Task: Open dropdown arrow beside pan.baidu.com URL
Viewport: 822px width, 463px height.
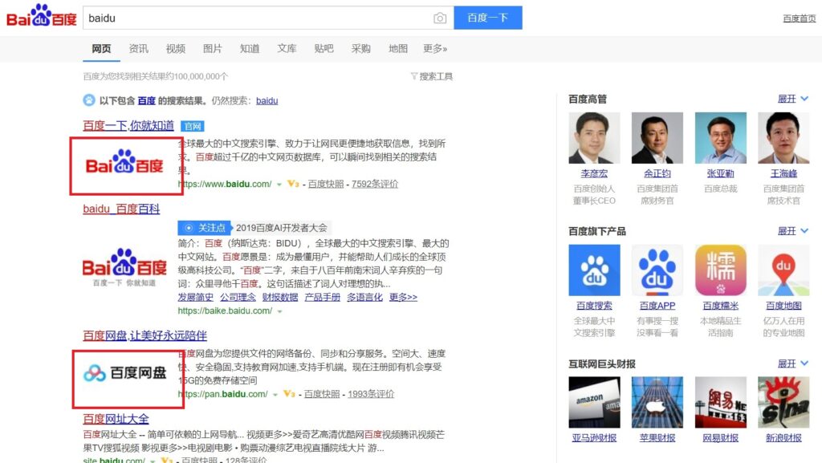Action: pos(275,394)
